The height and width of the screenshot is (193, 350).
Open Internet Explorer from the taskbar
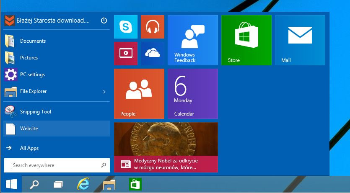[83, 184]
